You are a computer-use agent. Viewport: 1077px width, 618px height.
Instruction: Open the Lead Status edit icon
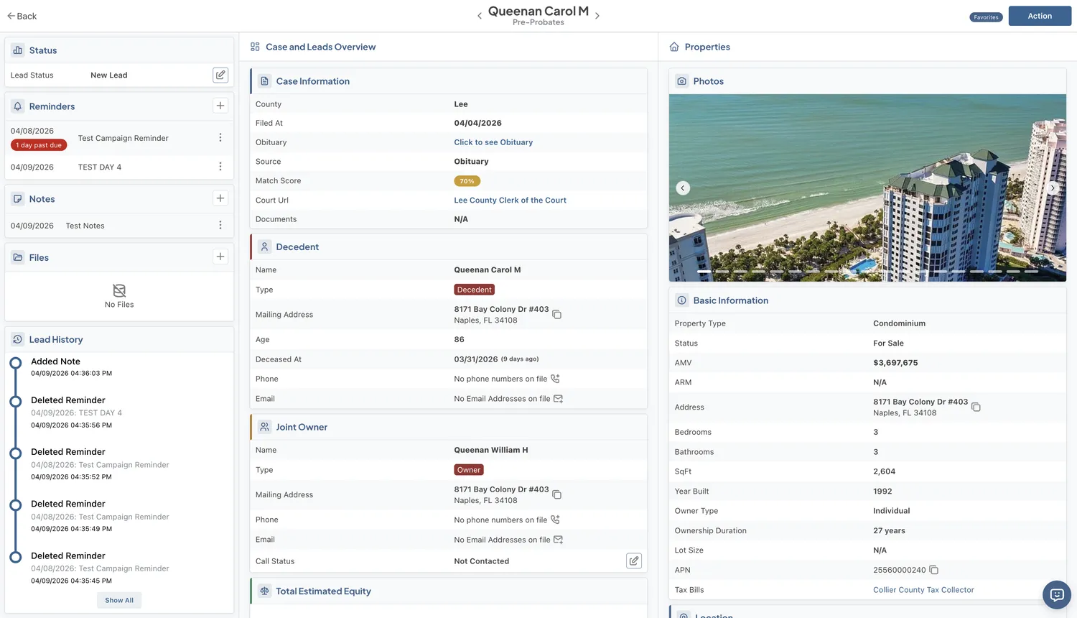click(x=220, y=75)
